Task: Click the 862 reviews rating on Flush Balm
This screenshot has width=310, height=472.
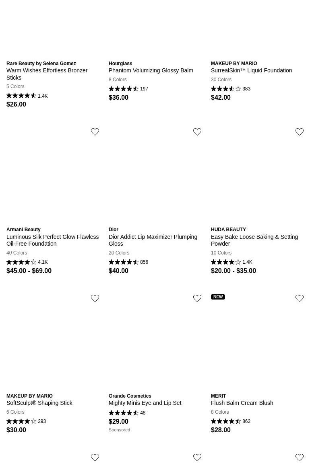Action: [231, 421]
